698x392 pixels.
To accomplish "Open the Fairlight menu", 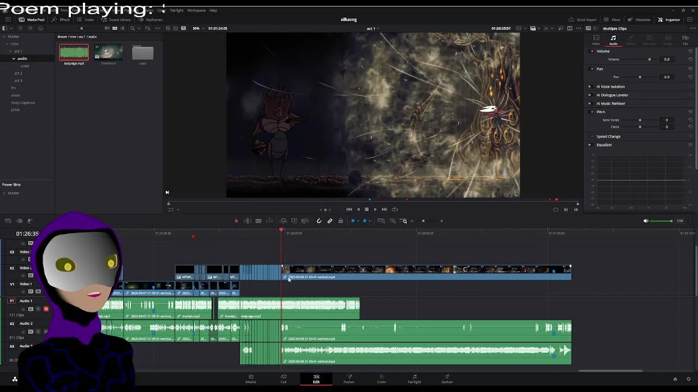I will coord(177,10).
